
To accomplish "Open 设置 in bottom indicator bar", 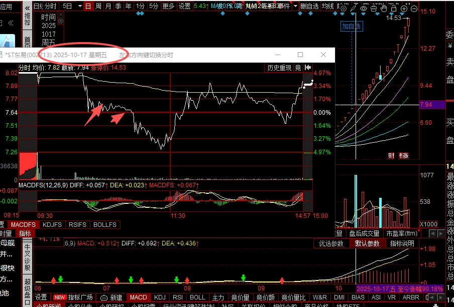I will click(41, 297).
